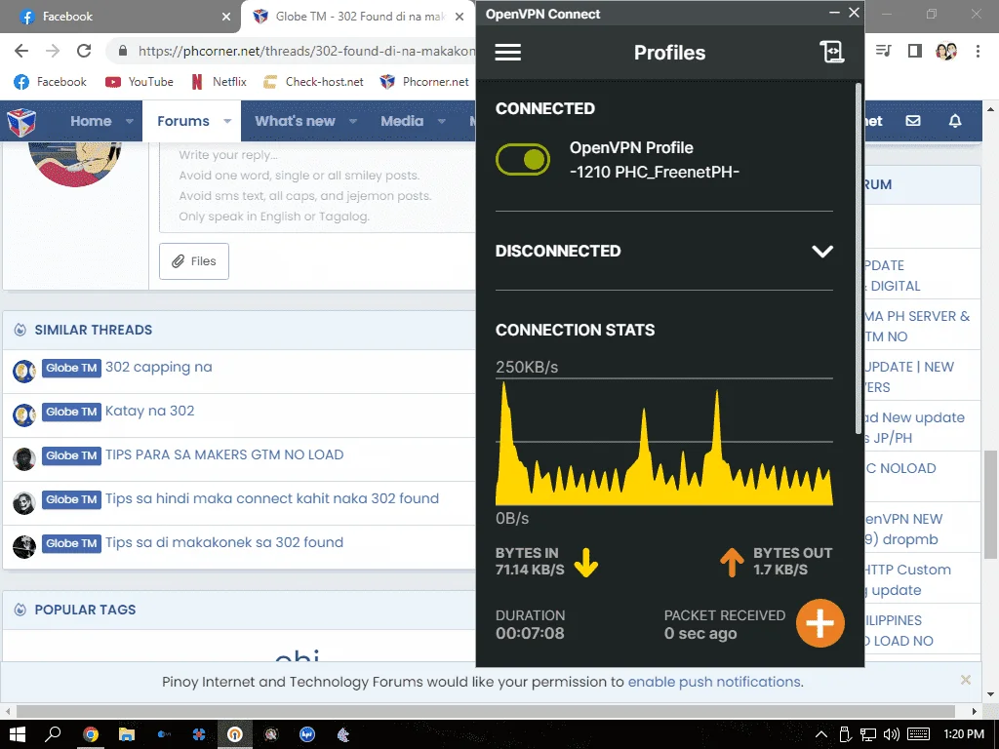Open thread '302 capping na'
The width and height of the screenshot is (999, 749).
pos(159,367)
